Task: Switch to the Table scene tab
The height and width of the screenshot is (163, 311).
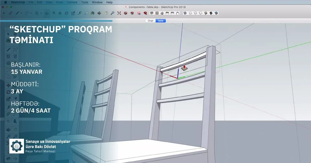Action: click(160, 21)
